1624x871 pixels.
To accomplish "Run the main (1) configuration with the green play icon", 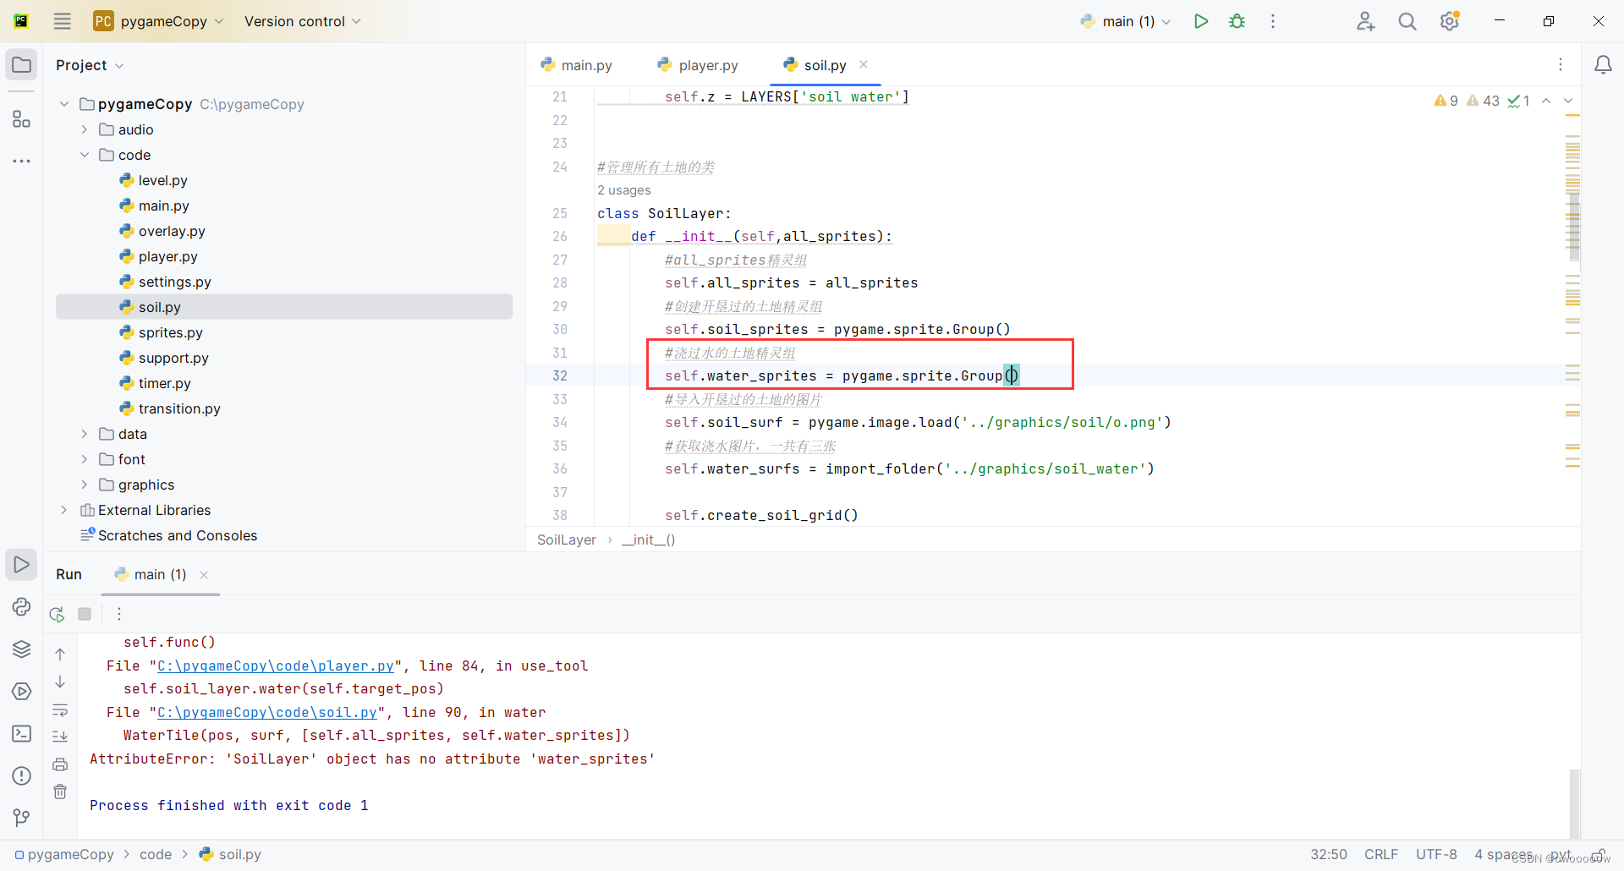I will [1200, 20].
